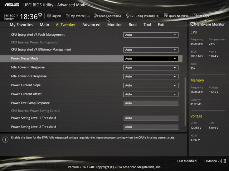Click the MyFavorite folder icon
This screenshot has width=229, height=171.
[x=68, y=16]
